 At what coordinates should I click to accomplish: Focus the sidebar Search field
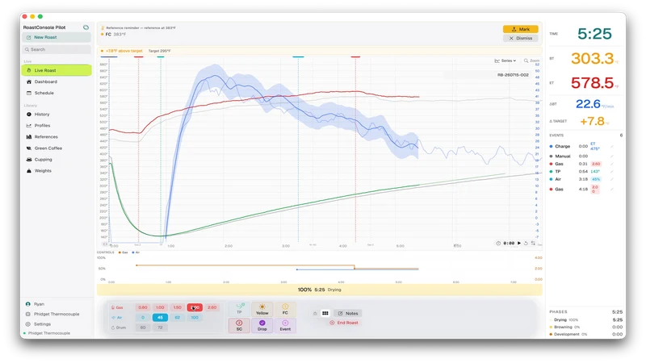point(57,49)
